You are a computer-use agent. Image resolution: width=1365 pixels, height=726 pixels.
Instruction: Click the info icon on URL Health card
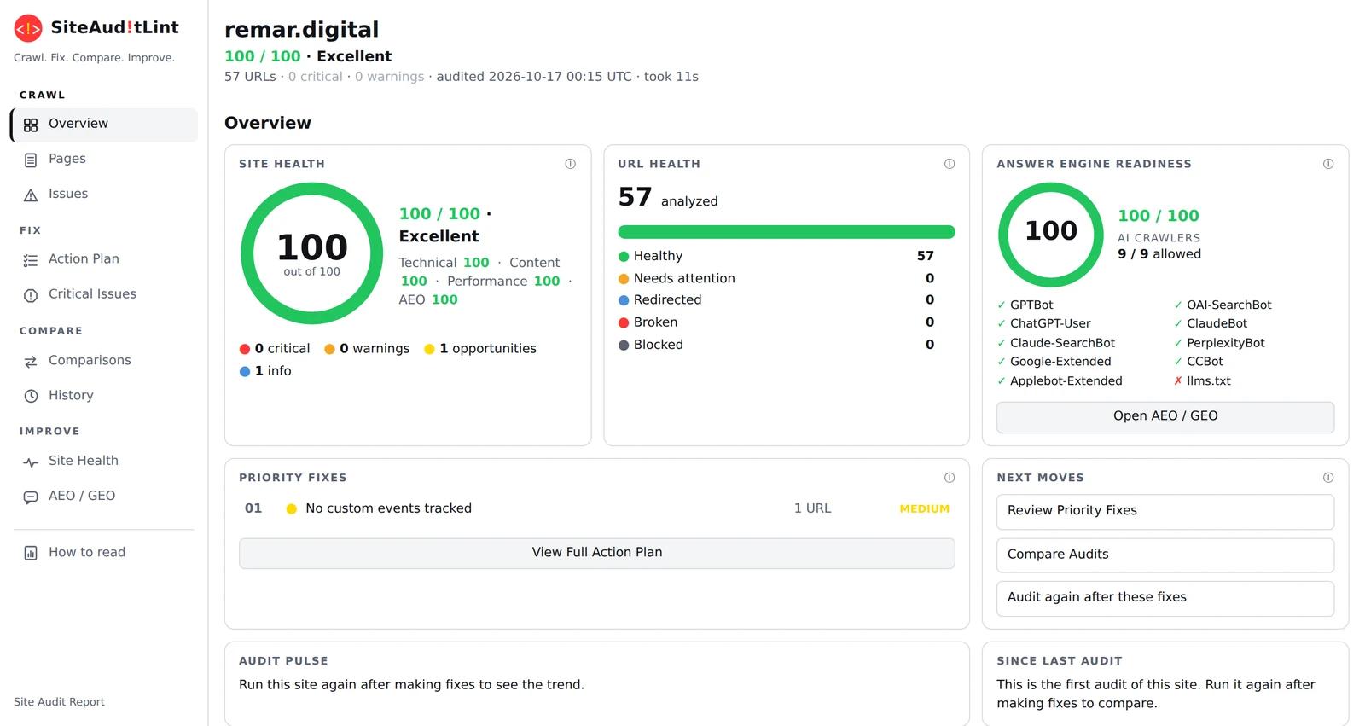(949, 164)
